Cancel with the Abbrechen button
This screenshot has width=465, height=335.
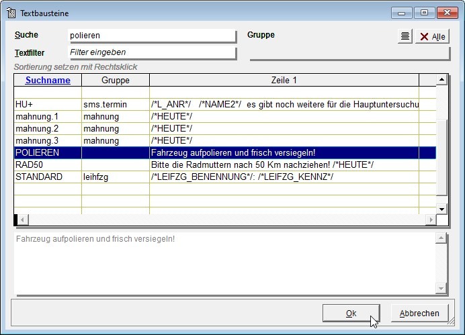click(x=419, y=313)
